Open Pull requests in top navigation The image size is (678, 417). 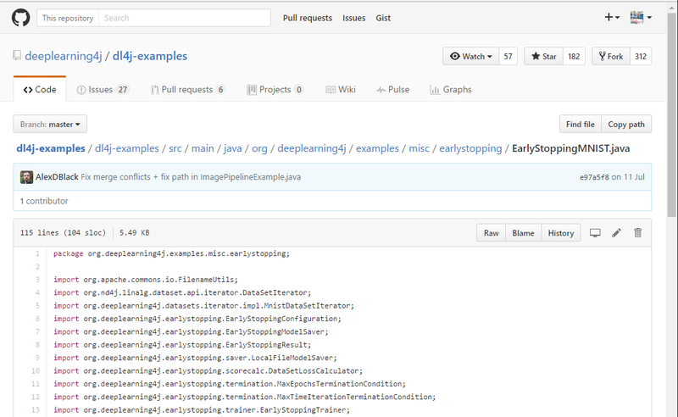click(x=308, y=18)
